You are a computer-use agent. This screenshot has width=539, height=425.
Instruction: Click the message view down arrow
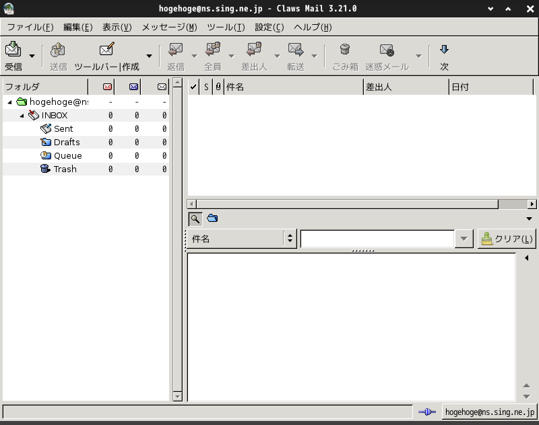pos(526,397)
